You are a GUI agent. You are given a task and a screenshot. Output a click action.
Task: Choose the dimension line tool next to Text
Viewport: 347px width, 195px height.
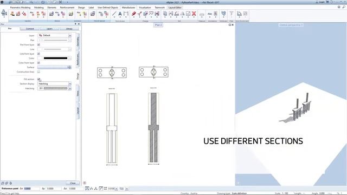[x=126, y=14]
